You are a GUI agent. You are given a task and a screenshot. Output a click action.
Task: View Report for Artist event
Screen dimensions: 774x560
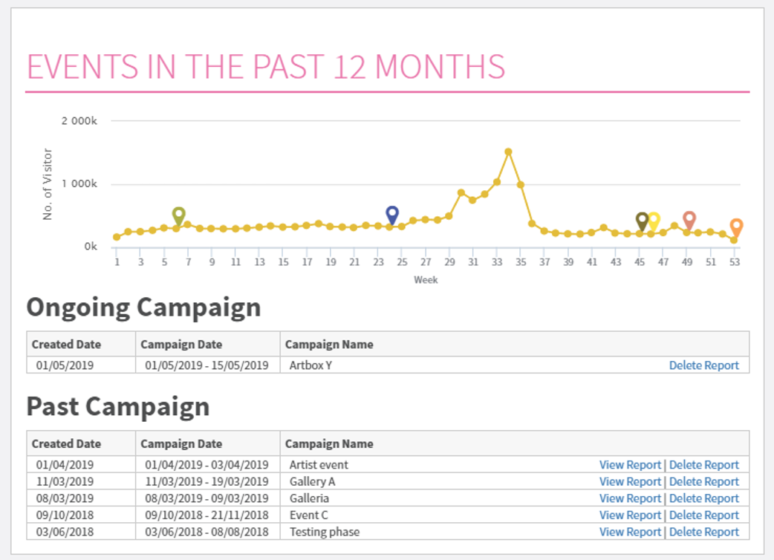(x=630, y=465)
